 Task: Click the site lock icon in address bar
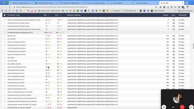14,7
